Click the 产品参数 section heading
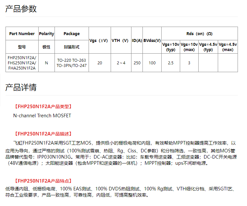The height and width of the screenshot is (206, 247). tap(21, 9)
